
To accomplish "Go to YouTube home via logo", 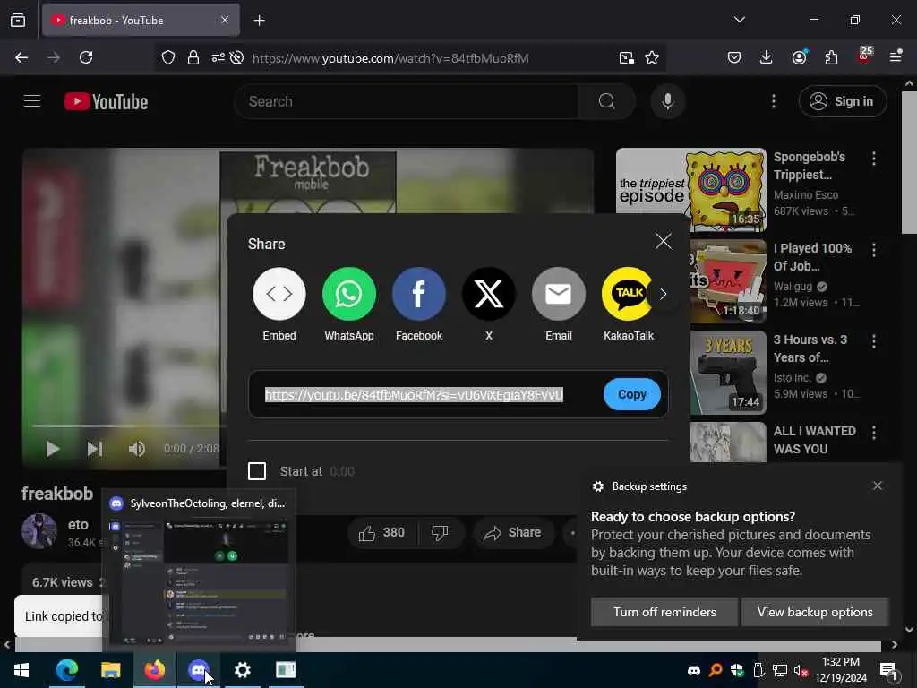I will [x=106, y=102].
